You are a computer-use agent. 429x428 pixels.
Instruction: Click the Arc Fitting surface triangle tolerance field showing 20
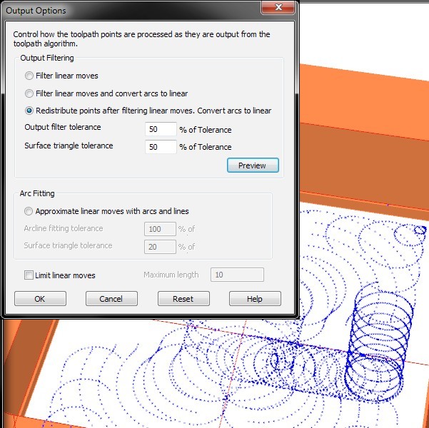160,247
